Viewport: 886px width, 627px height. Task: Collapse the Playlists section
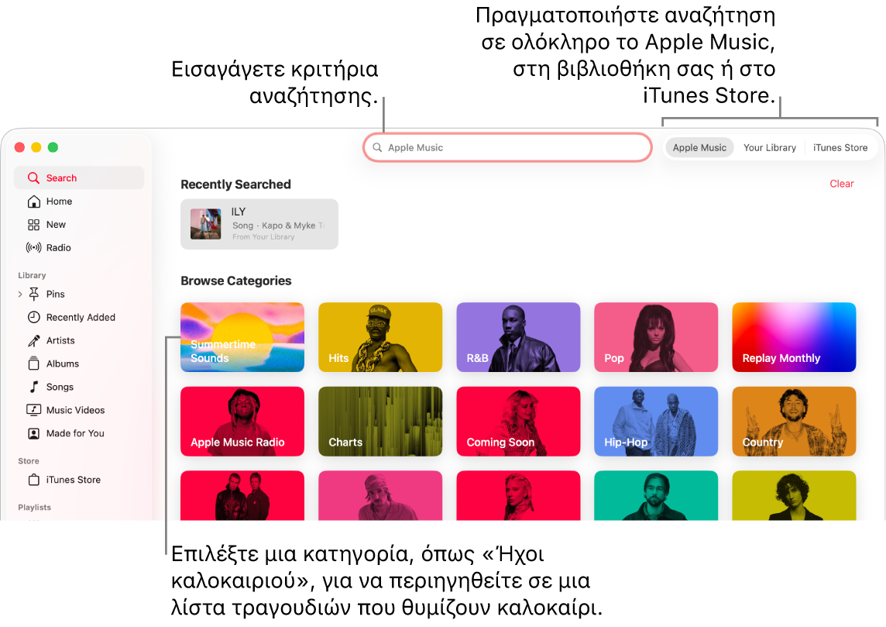tap(34, 507)
